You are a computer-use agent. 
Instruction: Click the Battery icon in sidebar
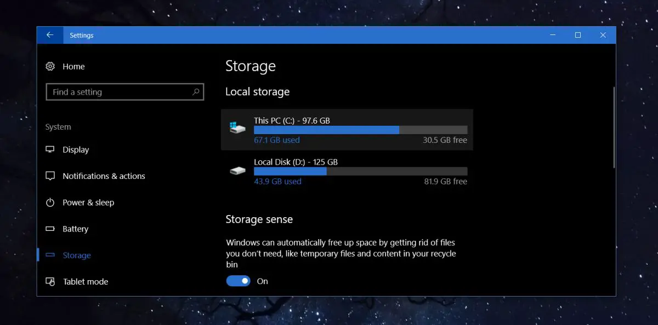click(50, 229)
